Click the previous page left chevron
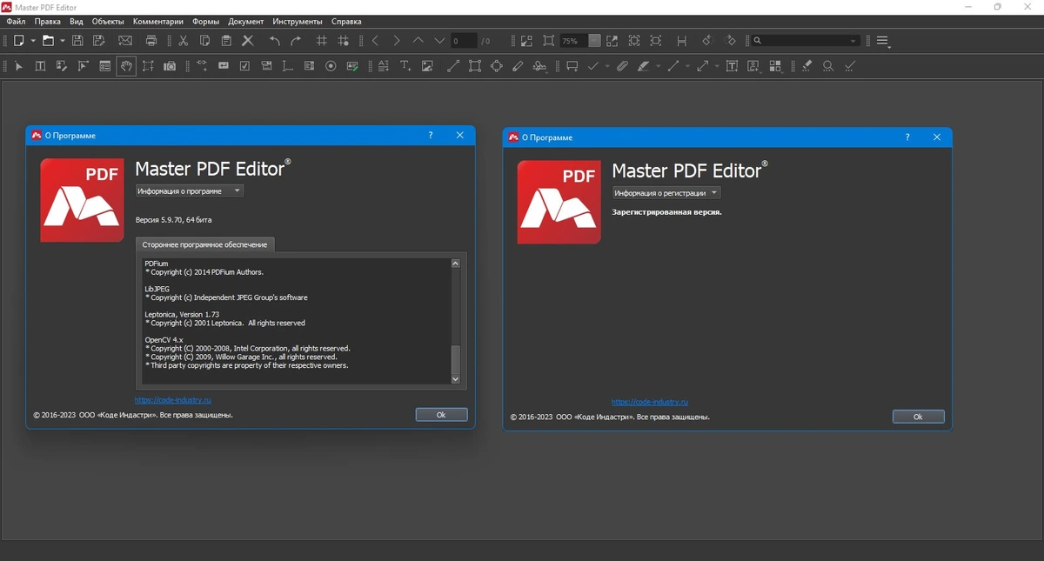This screenshot has height=561, width=1044. coord(375,40)
